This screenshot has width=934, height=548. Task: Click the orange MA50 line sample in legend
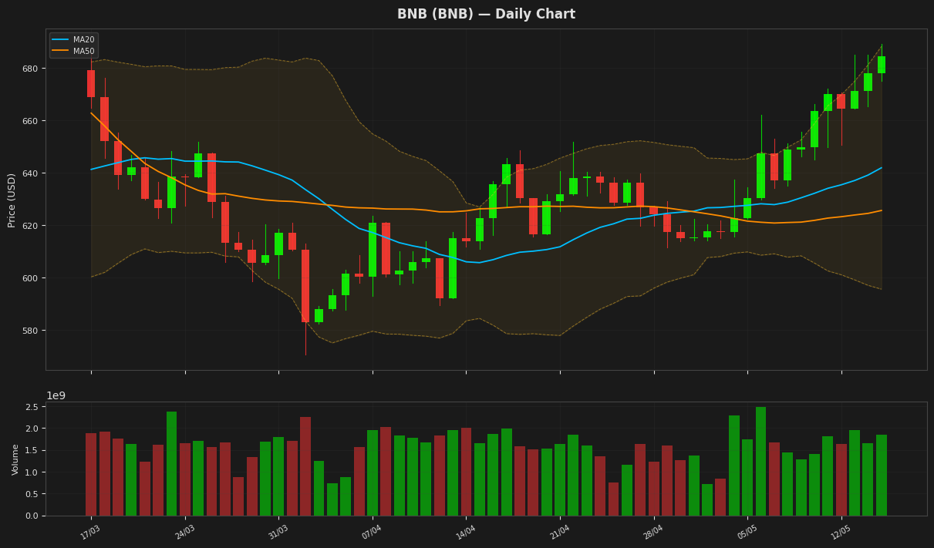point(61,51)
